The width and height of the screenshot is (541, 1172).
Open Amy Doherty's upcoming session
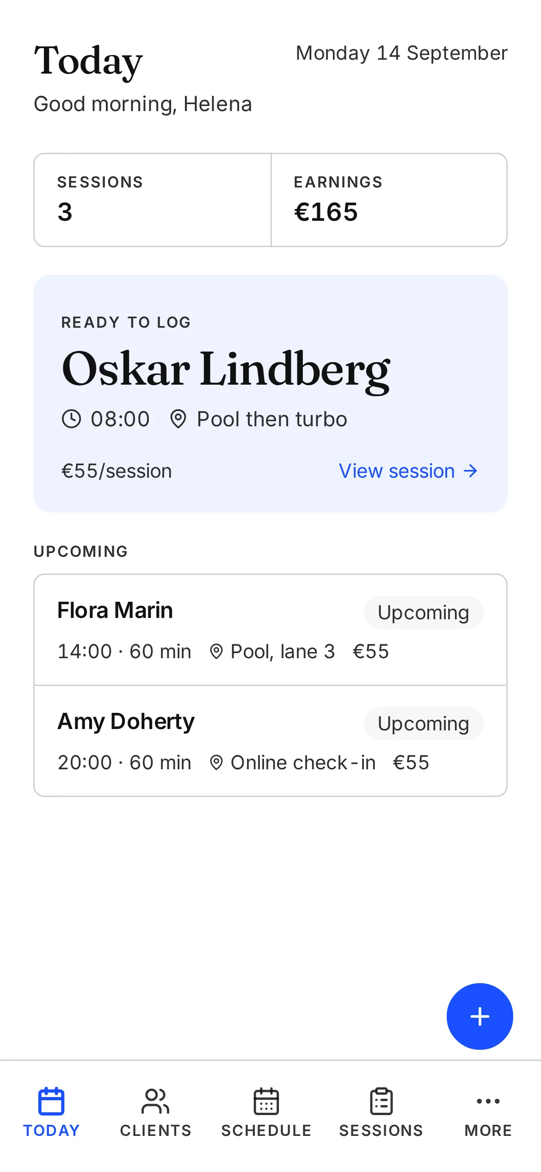270,741
